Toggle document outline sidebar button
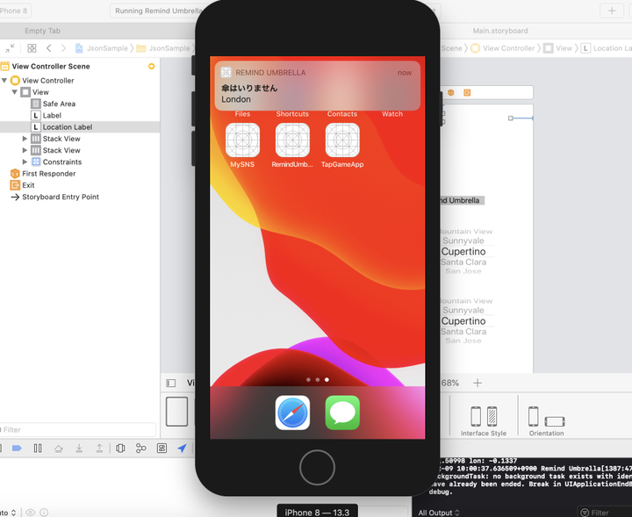 [x=171, y=383]
